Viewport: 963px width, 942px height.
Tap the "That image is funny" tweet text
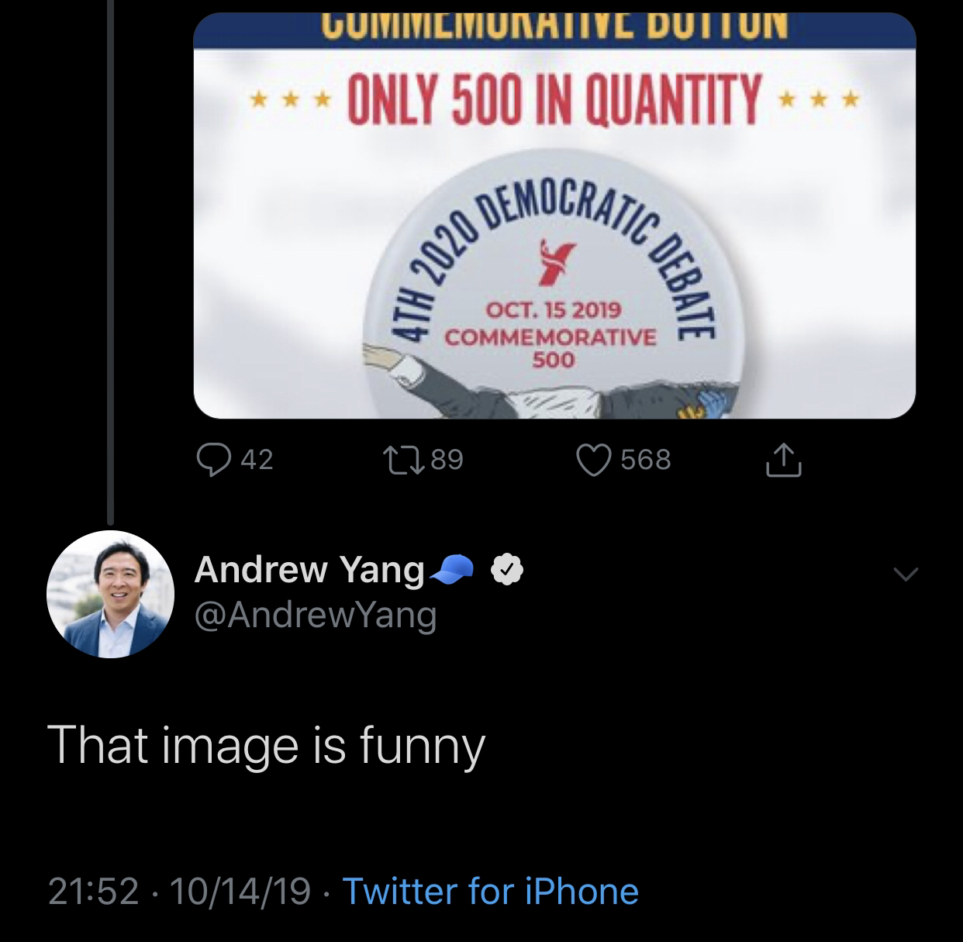point(266,746)
